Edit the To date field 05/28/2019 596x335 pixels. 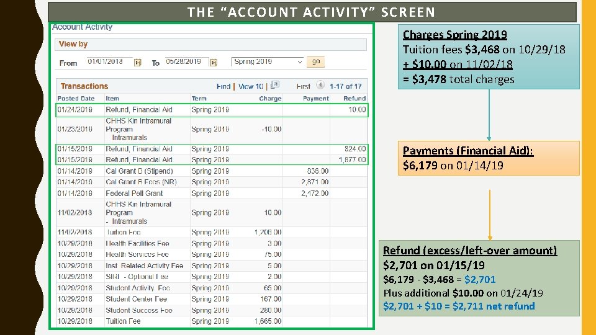[x=187, y=61]
